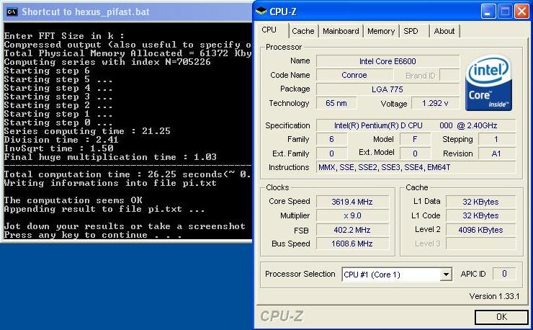Minimize the CPU-Z window

click(488, 11)
